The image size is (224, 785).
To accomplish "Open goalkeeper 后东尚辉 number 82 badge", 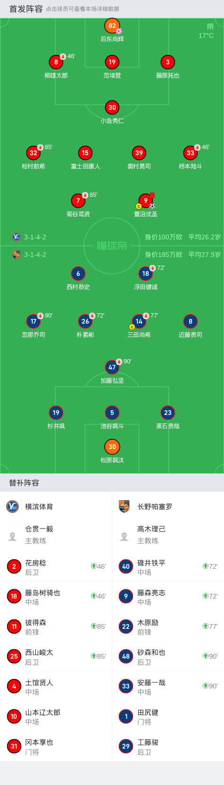I will (x=112, y=26).
